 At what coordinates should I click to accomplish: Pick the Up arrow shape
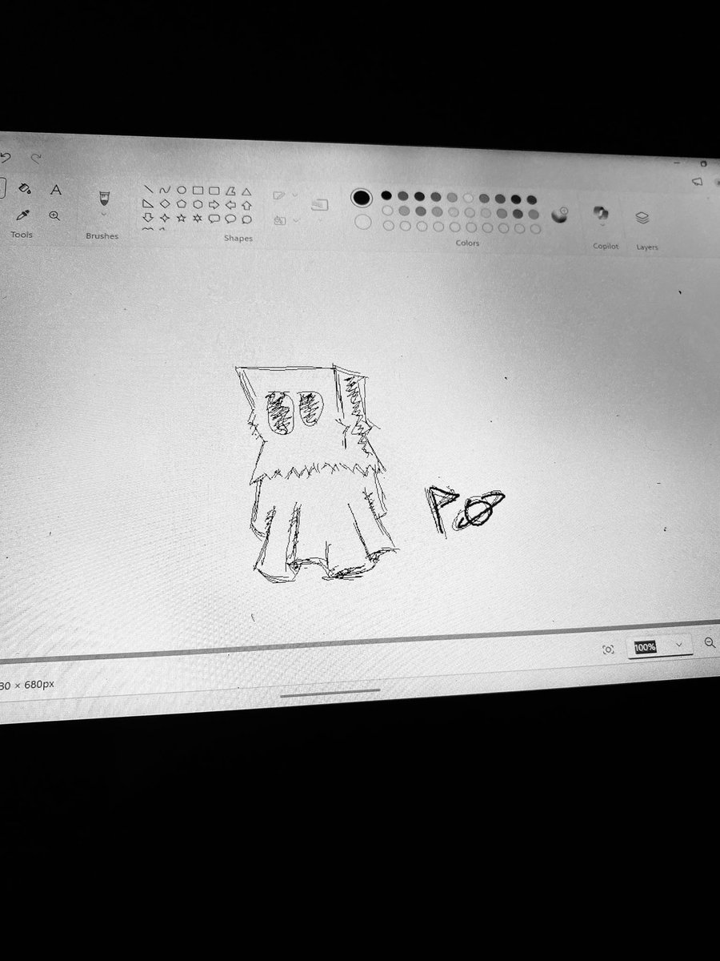[x=246, y=205]
